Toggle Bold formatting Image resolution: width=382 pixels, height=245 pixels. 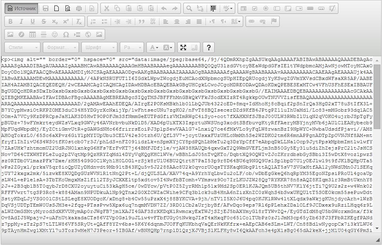point(10,21)
